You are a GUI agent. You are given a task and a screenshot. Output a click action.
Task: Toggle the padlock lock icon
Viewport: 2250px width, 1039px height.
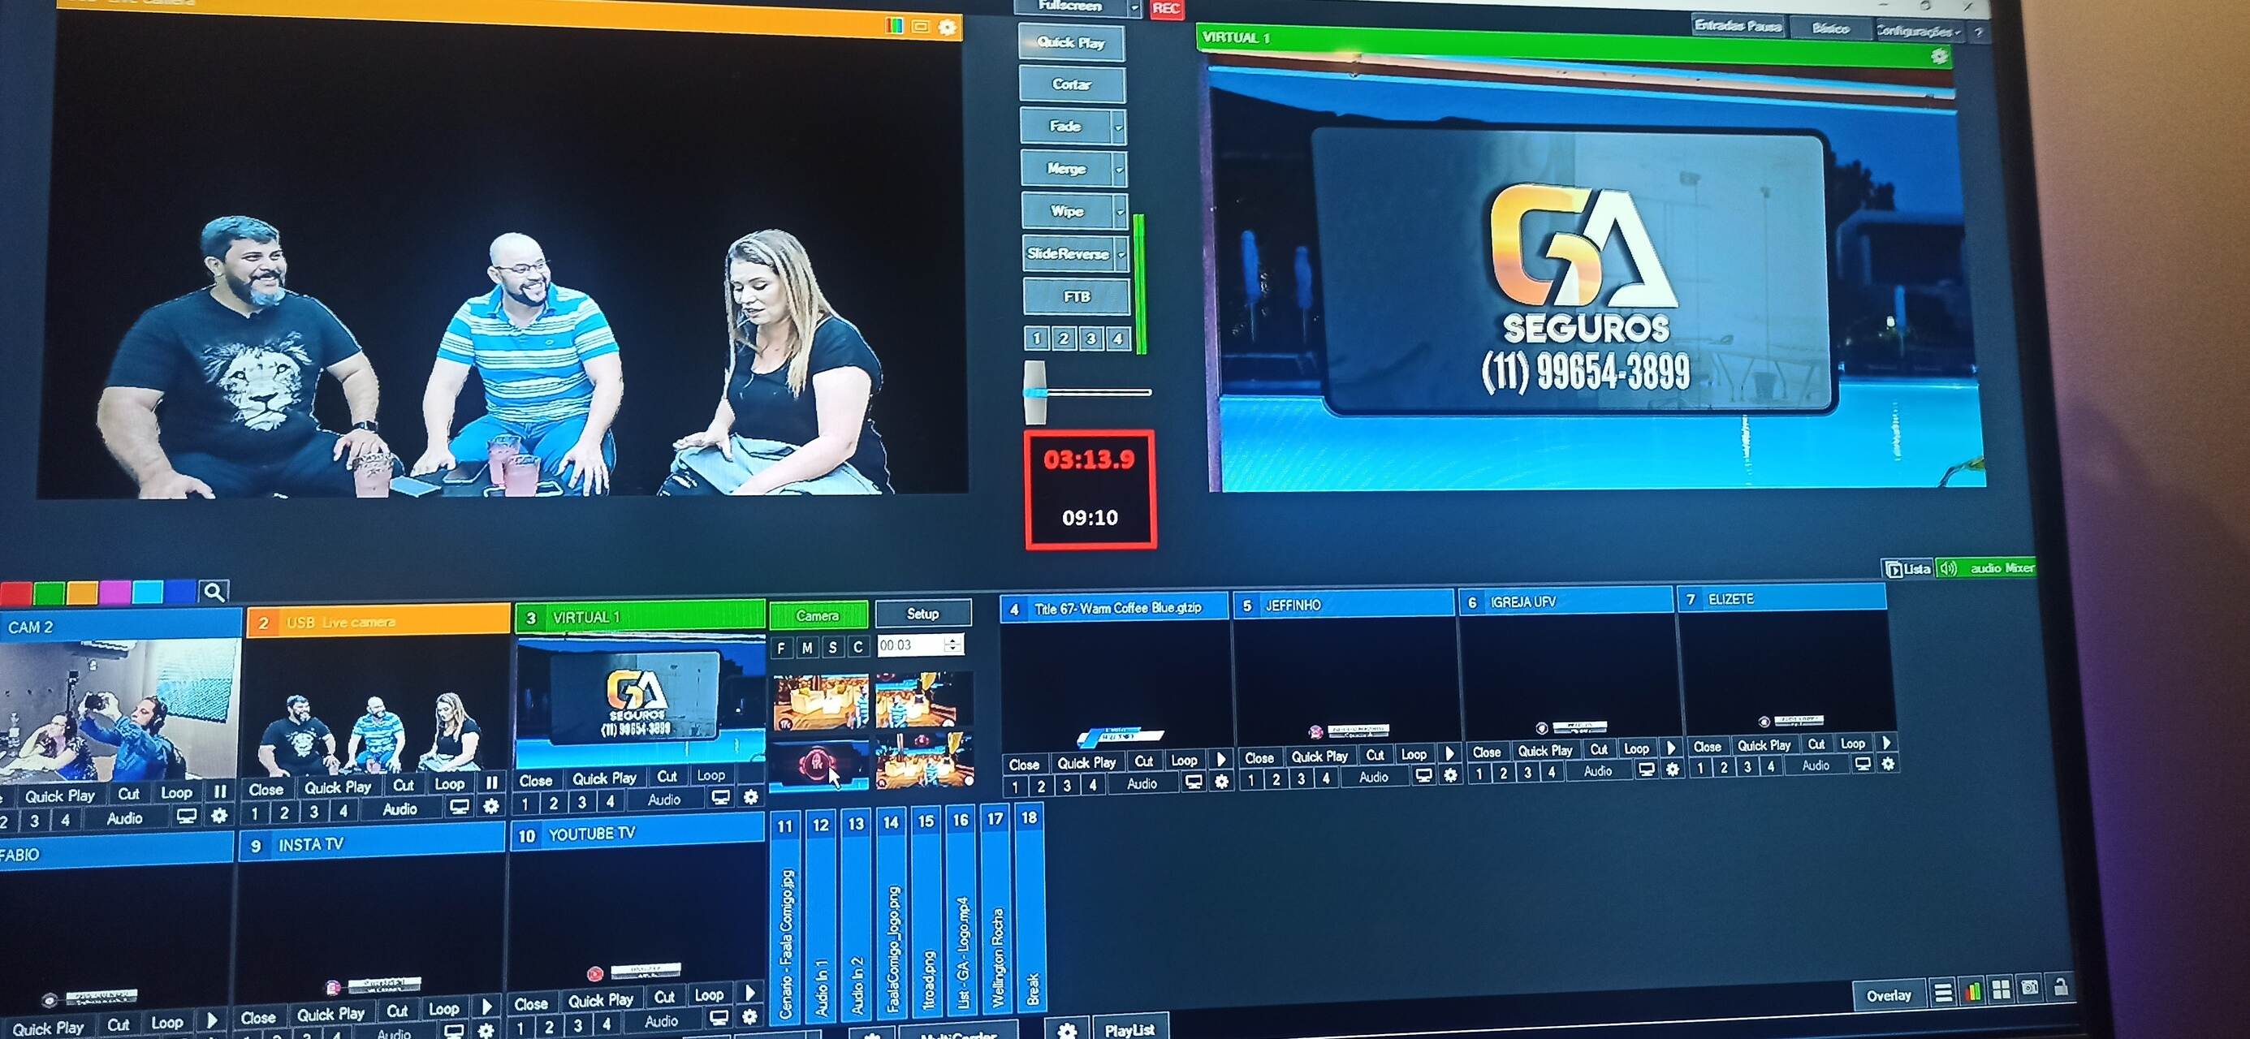pyautogui.click(x=2061, y=986)
